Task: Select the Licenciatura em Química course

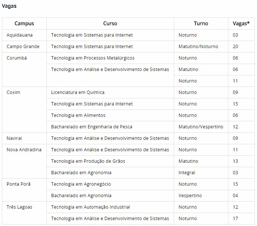Action: (78, 92)
